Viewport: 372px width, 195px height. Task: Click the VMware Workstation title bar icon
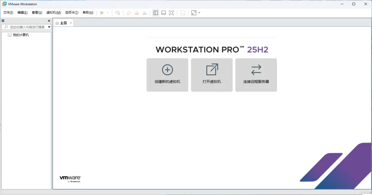coord(4,4)
